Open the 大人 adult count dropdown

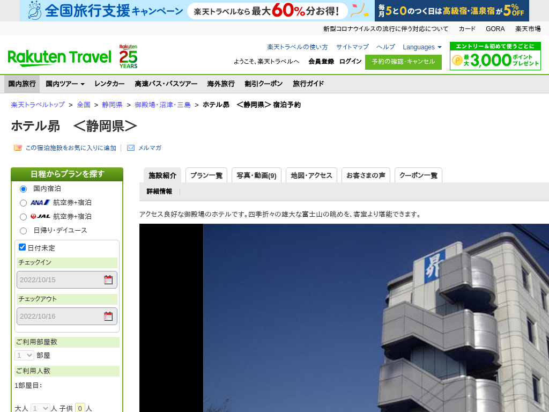point(40,408)
